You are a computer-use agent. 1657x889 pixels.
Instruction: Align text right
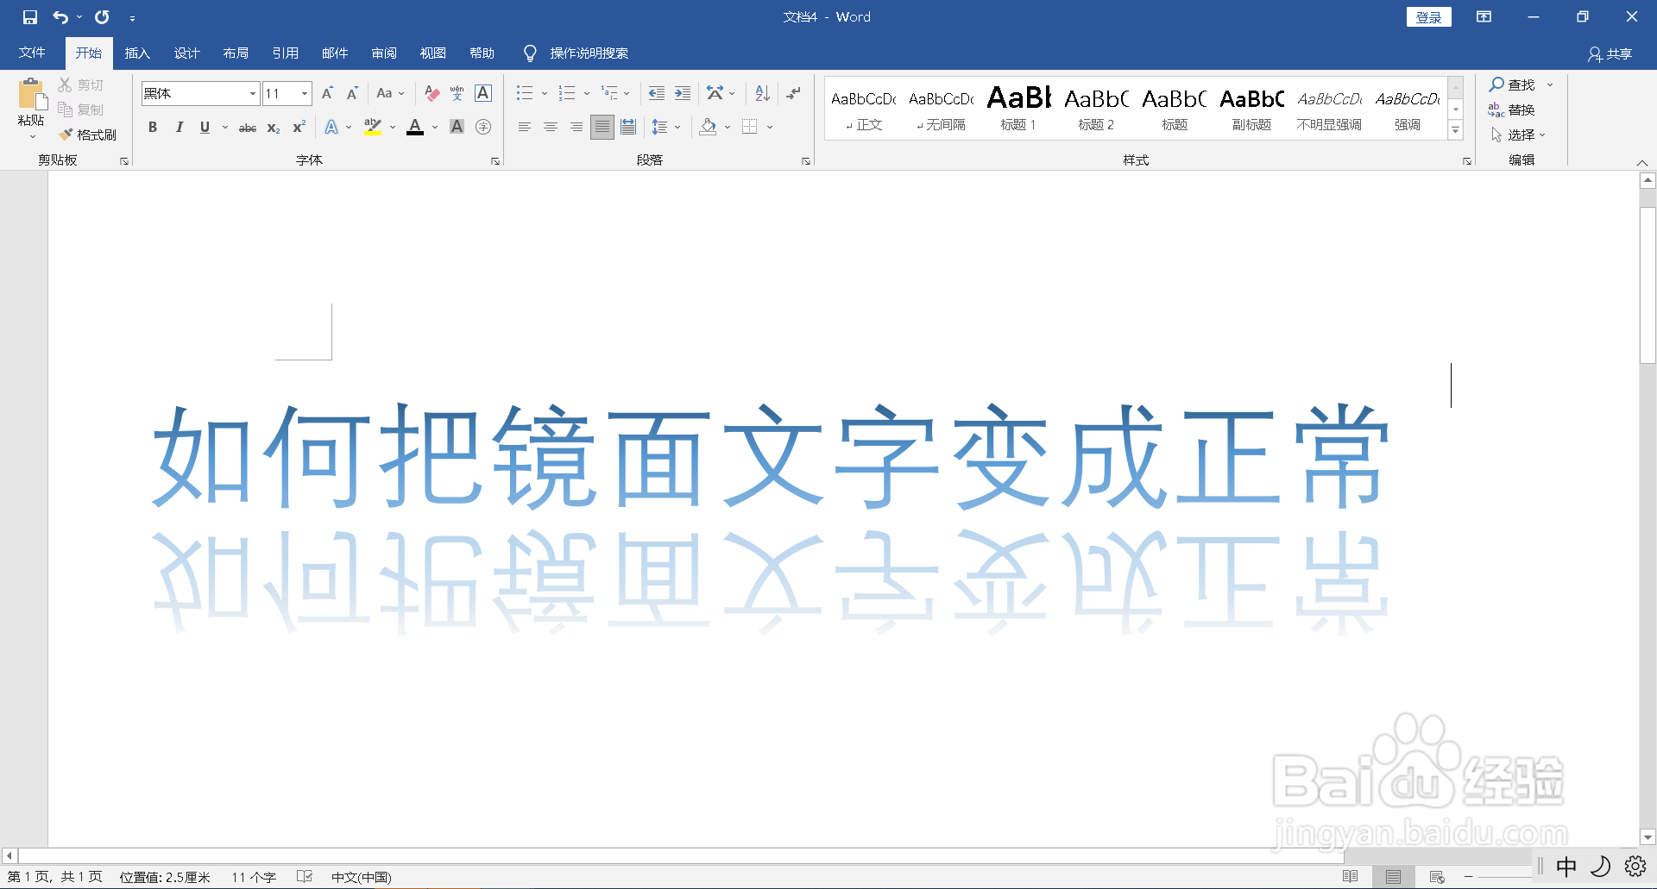pyautogui.click(x=576, y=128)
